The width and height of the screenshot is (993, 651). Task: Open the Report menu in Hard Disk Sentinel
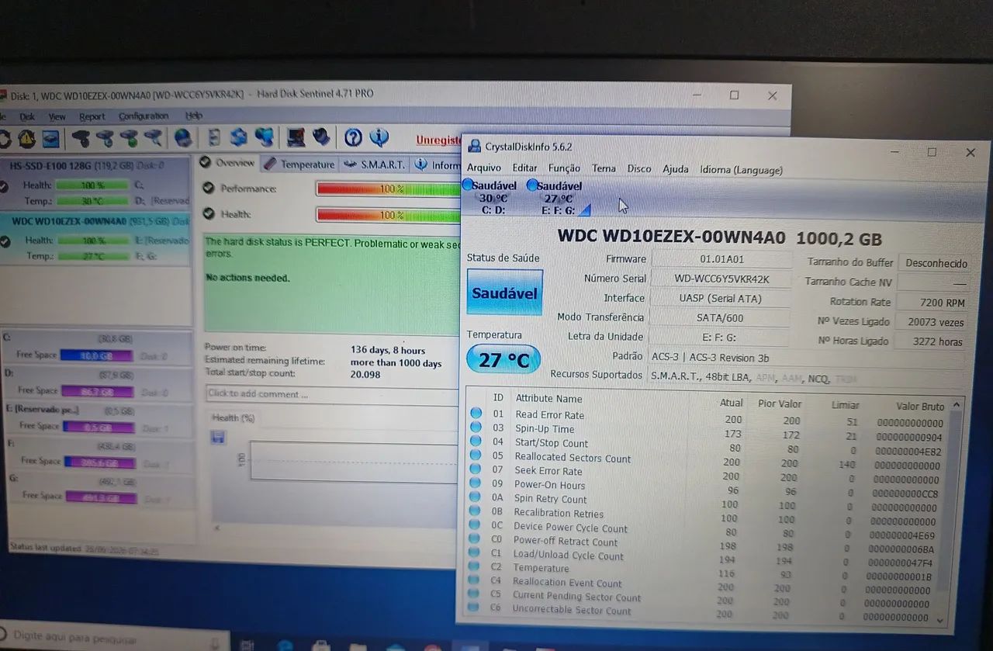pyautogui.click(x=92, y=116)
